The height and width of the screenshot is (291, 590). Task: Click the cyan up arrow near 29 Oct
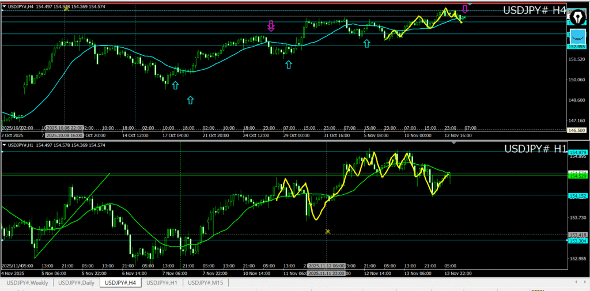coord(289,65)
